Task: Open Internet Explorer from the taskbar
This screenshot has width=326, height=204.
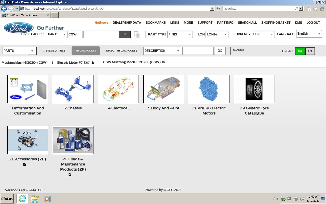Action: point(22,199)
